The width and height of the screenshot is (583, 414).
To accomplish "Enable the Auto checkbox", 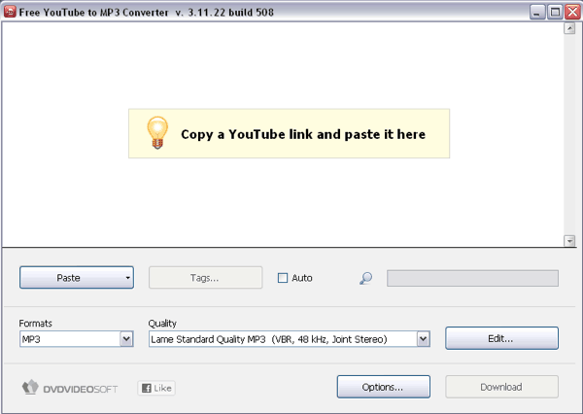I will pyautogui.click(x=283, y=278).
